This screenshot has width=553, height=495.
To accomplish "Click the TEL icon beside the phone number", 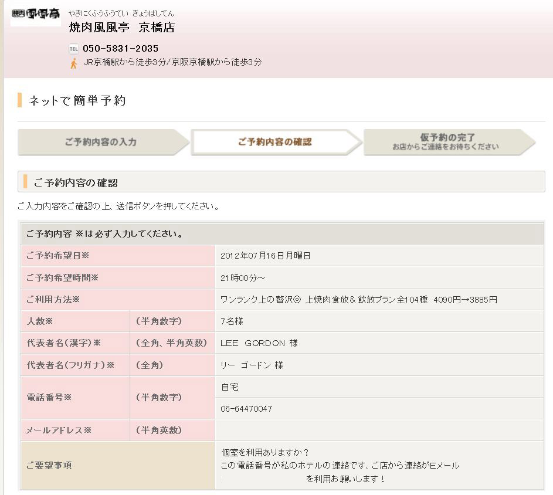I will click(x=73, y=49).
